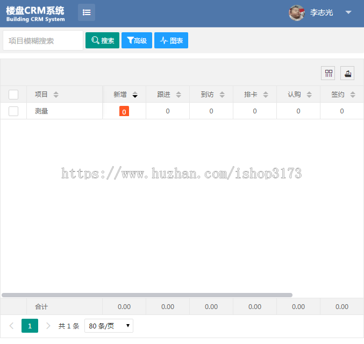Sort by the 排卡 column arrows
The image size is (364, 344).
pyautogui.click(x=266, y=95)
